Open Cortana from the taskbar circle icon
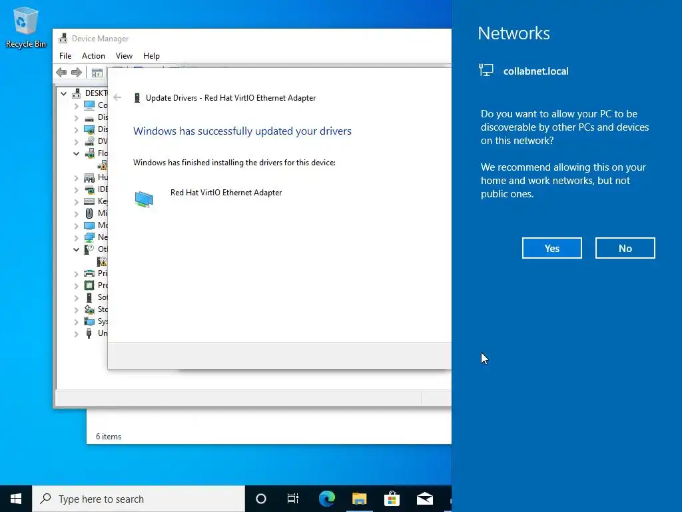 pyautogui.click(x=261, y=499)
